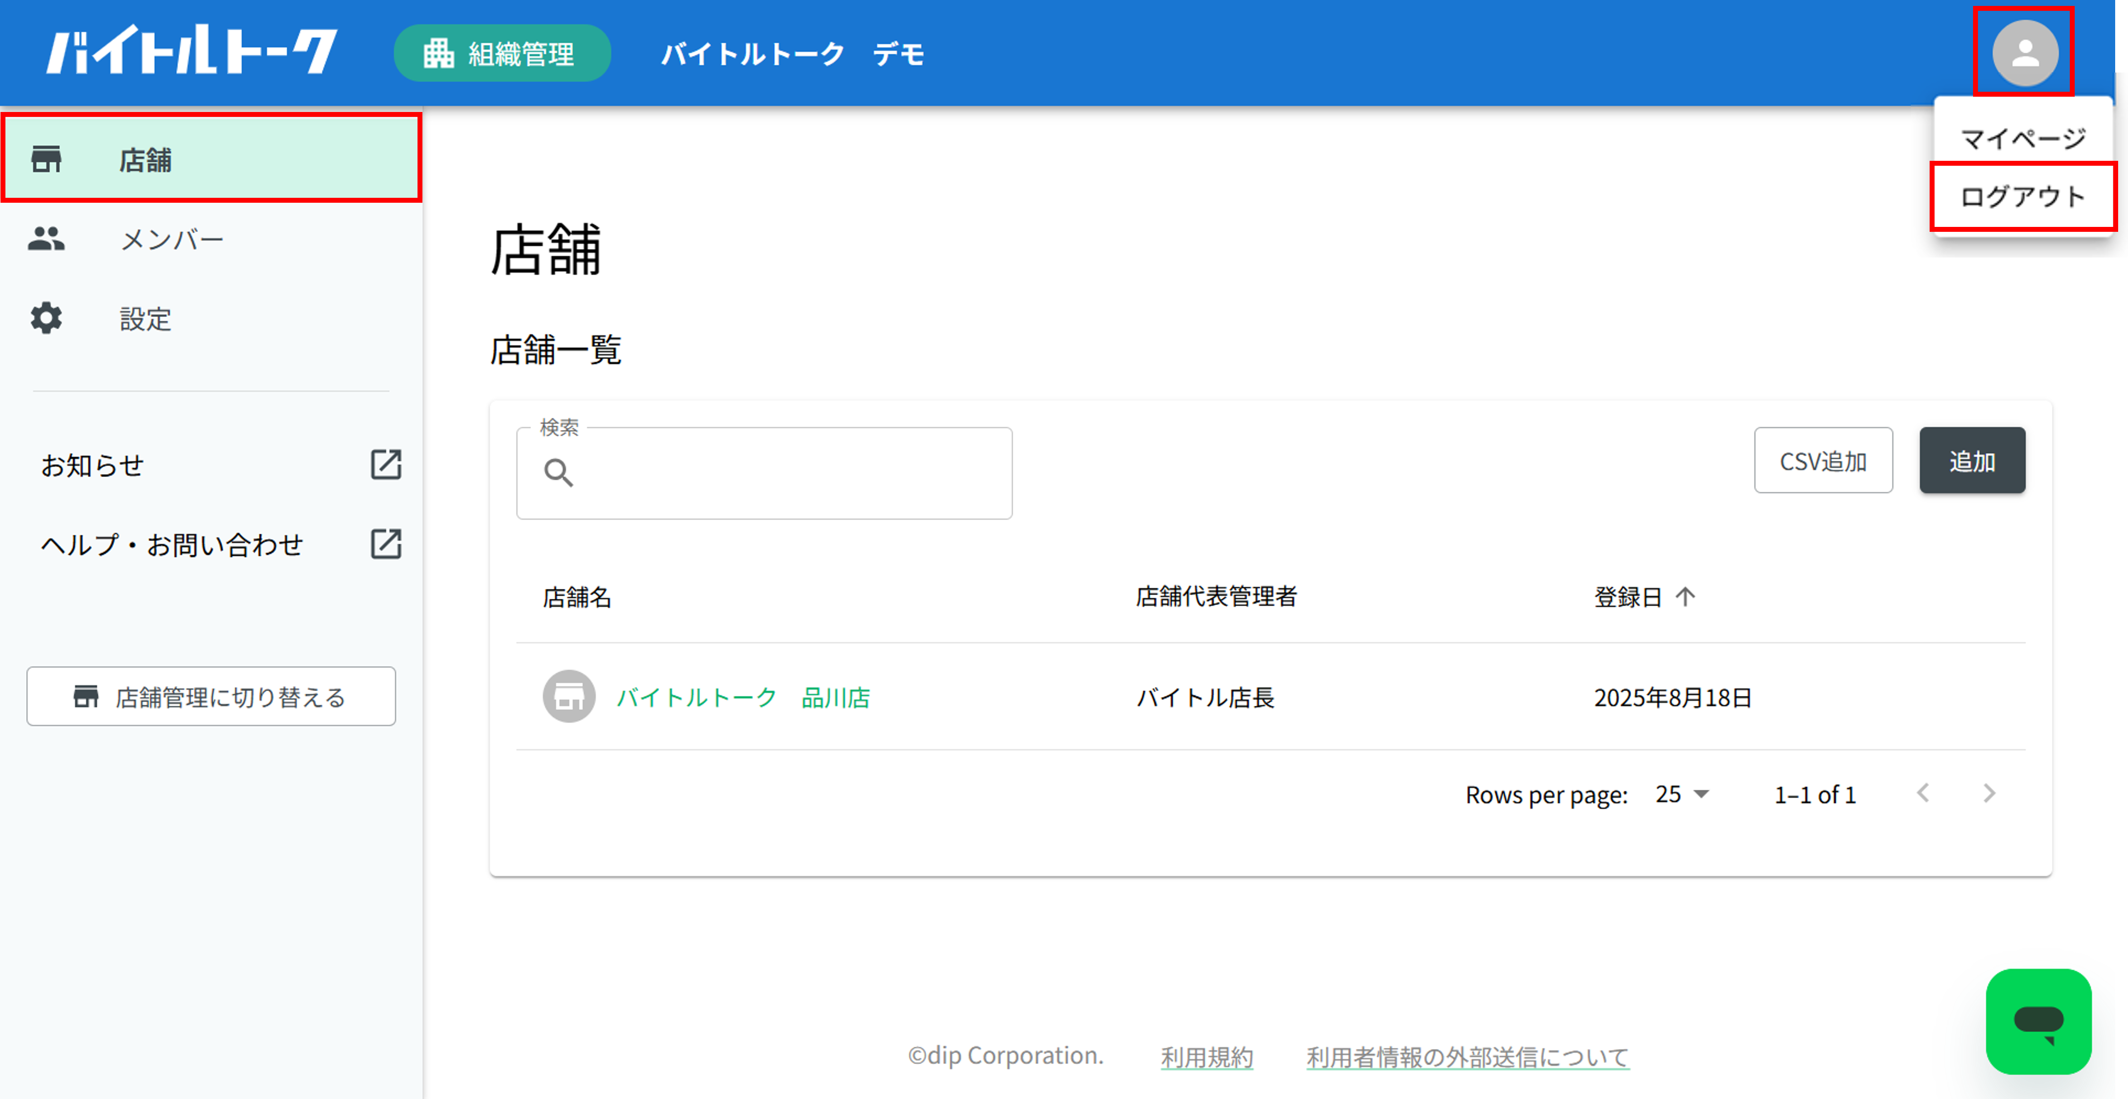Choose ログアウト from the user menu
Image resolution: width=2128 pixels, height=1099 pixels.
point(2023,196)
